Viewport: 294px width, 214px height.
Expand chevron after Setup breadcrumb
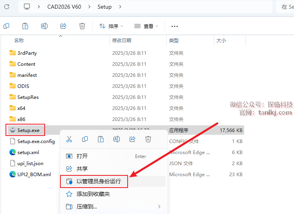tap(120, 7)
